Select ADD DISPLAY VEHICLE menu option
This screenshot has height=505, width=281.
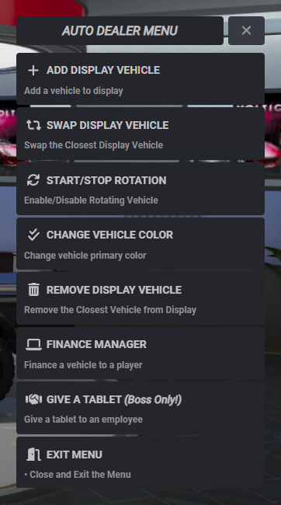[x=140, y=79]
